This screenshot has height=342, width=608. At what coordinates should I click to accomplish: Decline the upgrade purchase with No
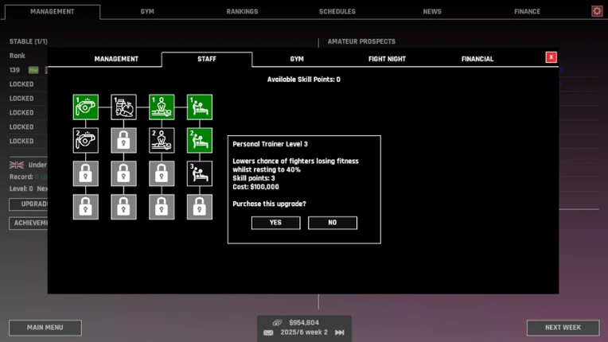(x=333, y=223)
